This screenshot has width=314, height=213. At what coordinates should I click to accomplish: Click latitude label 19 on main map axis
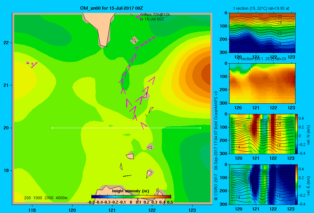point(6,170)
